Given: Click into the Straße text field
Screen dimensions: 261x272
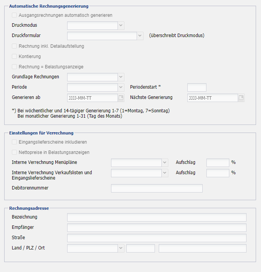Looking at the screenshot, I should point(156,238).
